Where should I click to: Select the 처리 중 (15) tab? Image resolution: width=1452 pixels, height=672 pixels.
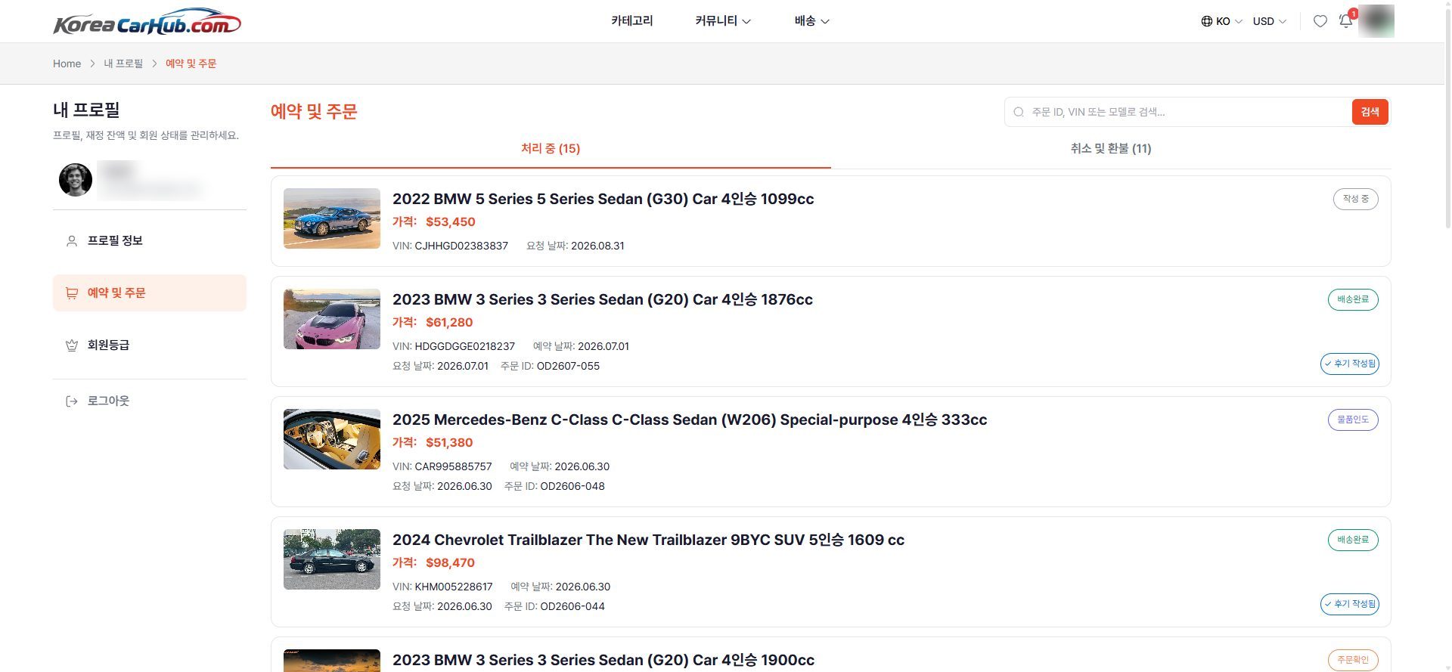tap(551, 149)
